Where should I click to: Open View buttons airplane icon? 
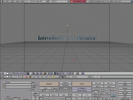pyautogui.click(x=18, y=77)
